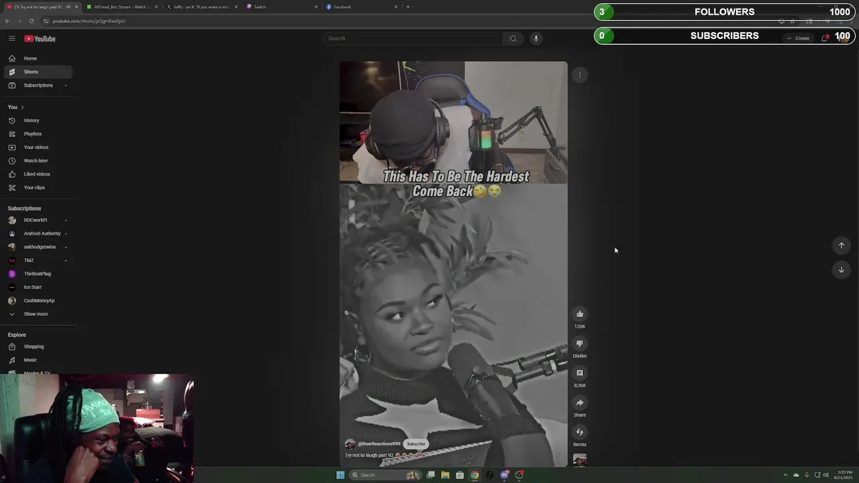Open the comments showing 8,368
859x483 pixels.
click(580, 373)
